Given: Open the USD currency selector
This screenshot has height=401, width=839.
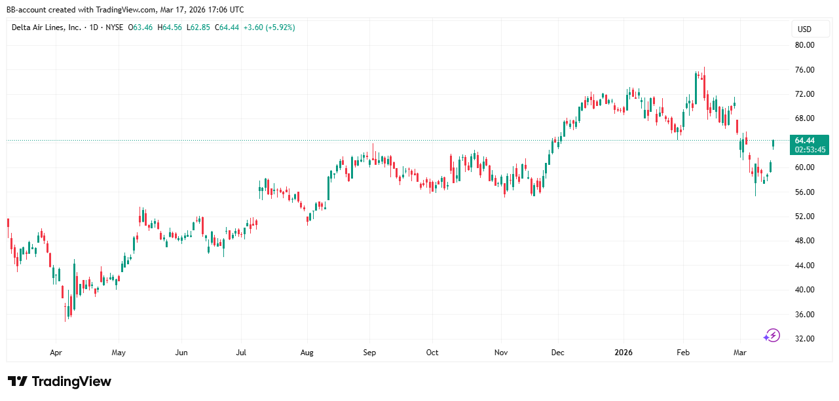Looking at the screenshot, I should (804, 29).
